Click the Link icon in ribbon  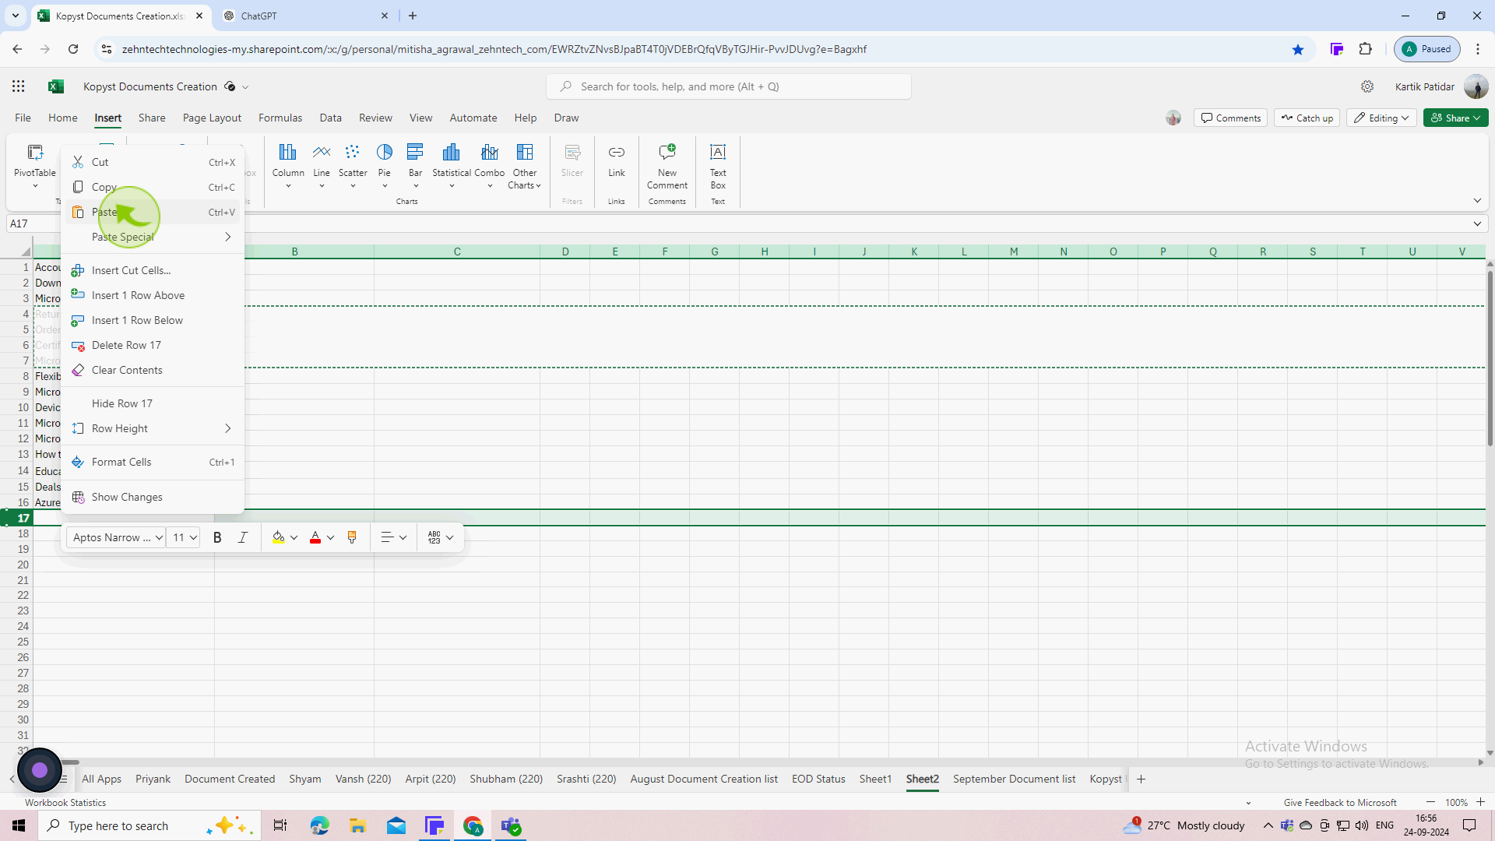tap(617, 160)
